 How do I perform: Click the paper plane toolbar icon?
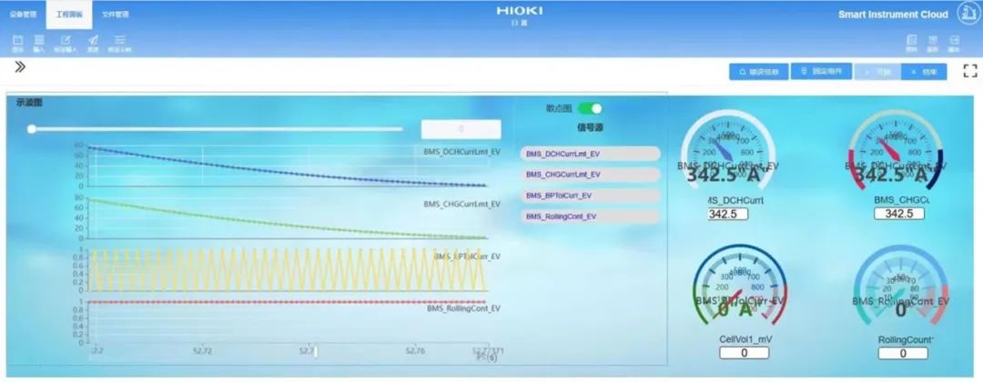(92, 42)
